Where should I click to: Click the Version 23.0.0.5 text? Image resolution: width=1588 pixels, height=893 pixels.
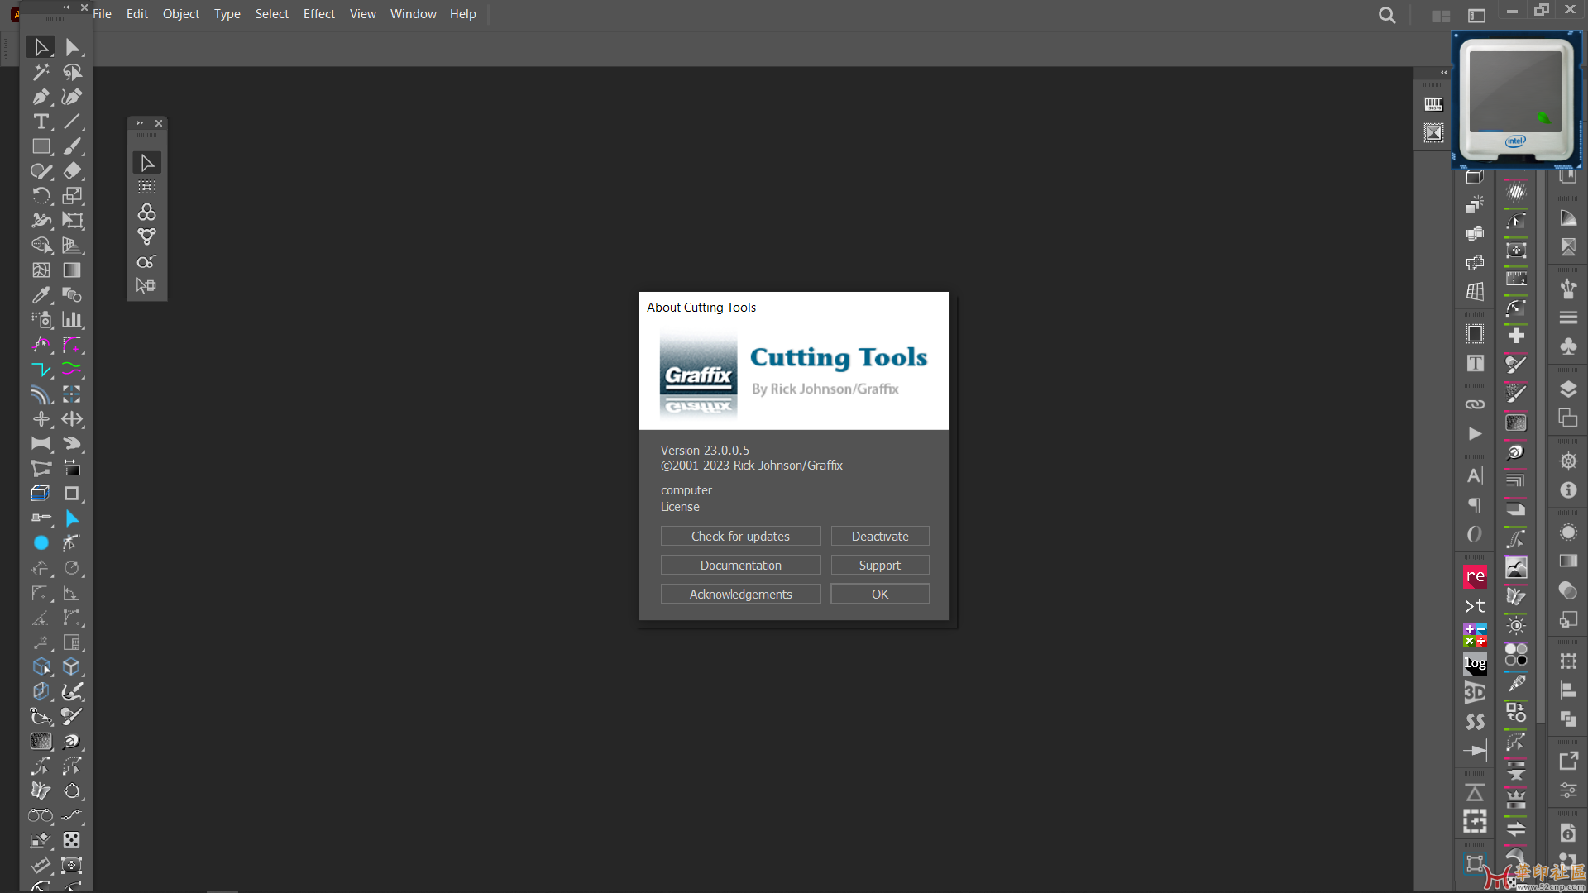pyautogui.click(x=705, y=451)
